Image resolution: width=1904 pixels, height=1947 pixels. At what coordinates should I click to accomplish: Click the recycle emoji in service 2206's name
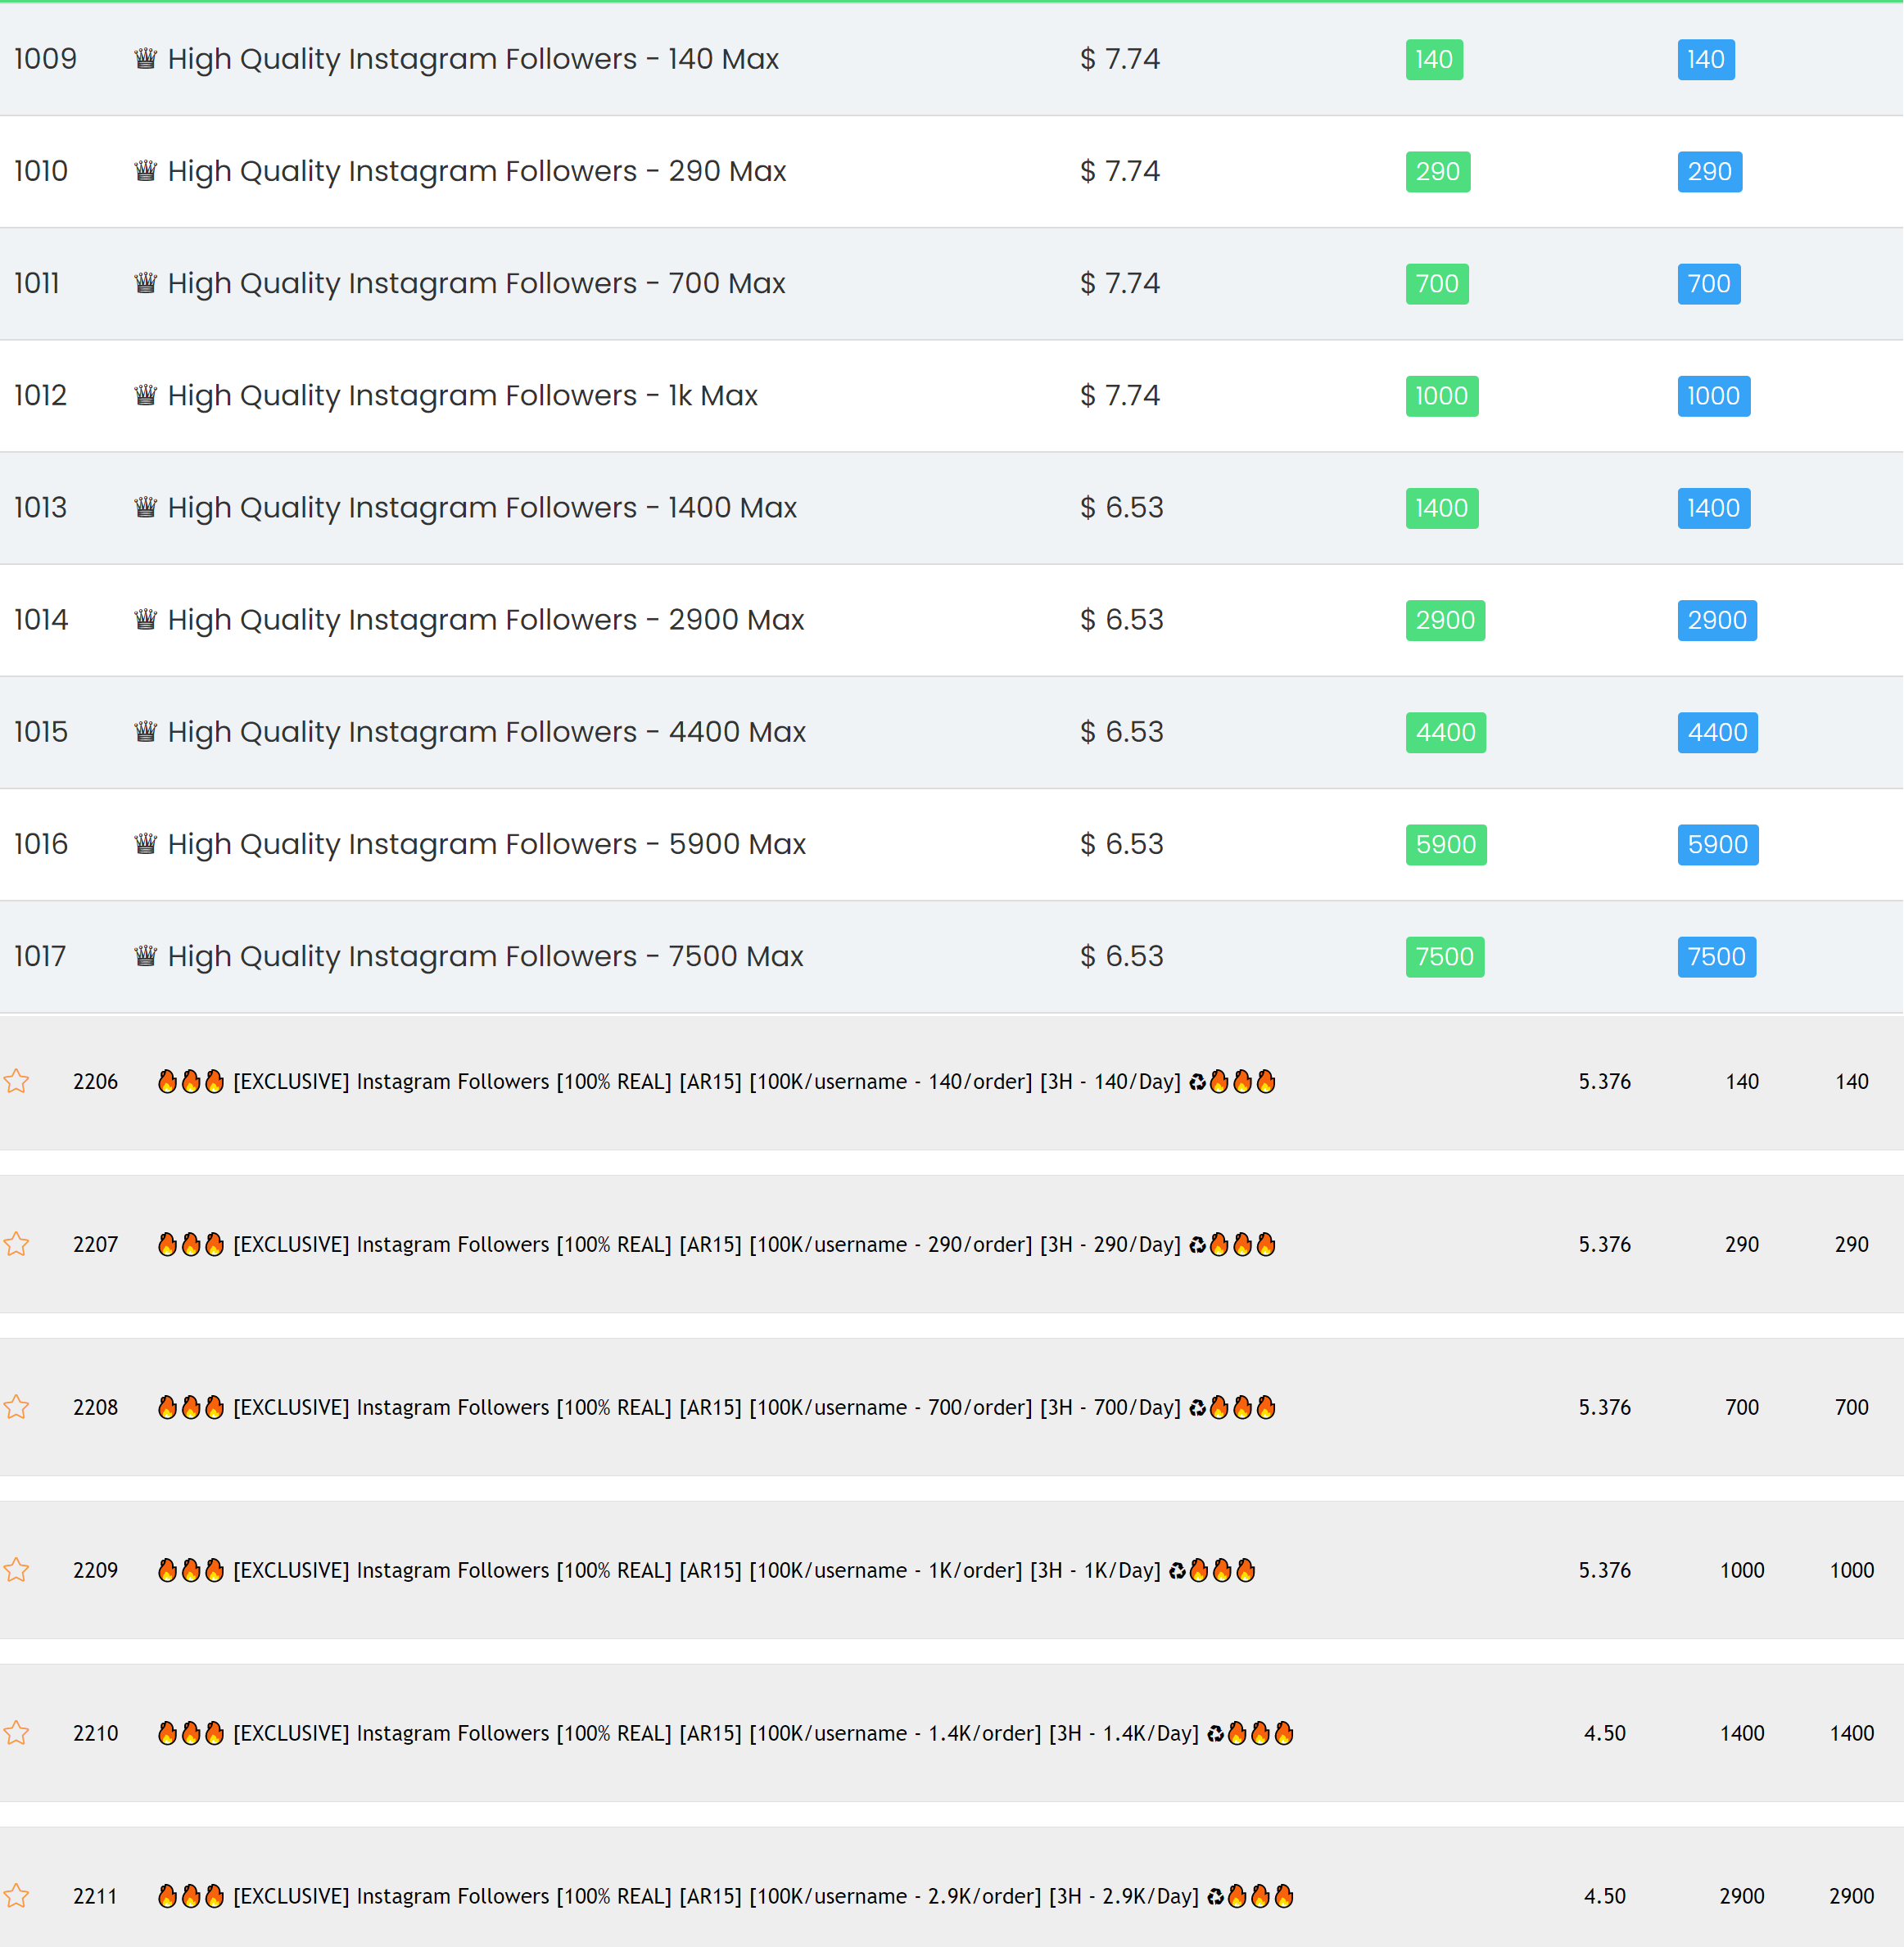pos(1197,1082)
